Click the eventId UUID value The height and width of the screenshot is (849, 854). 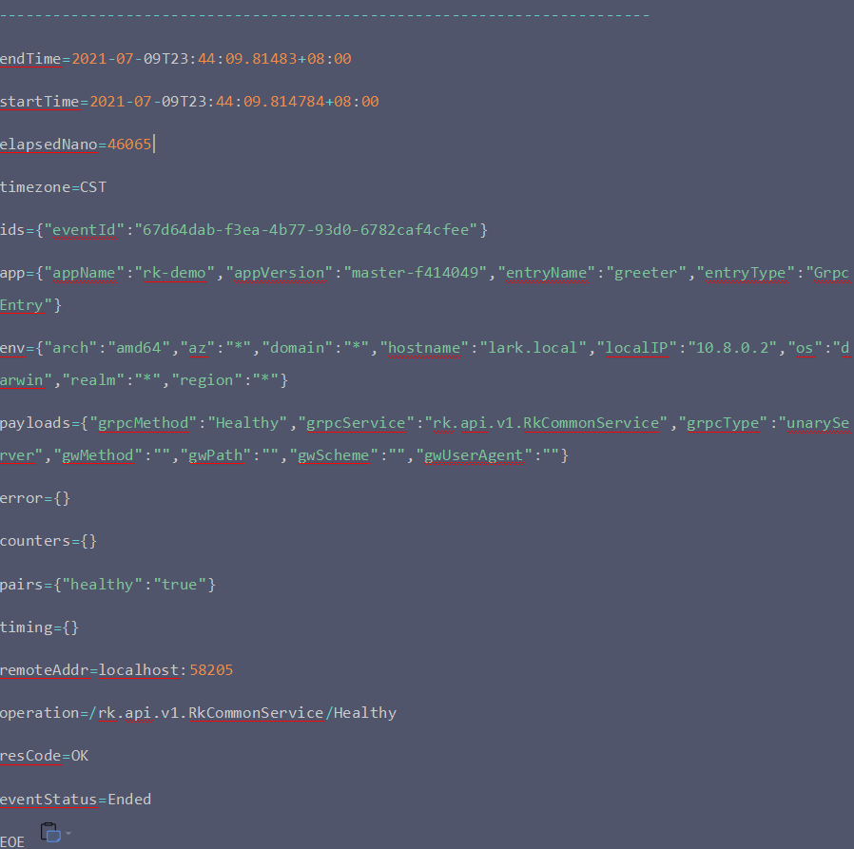point(305,230)
